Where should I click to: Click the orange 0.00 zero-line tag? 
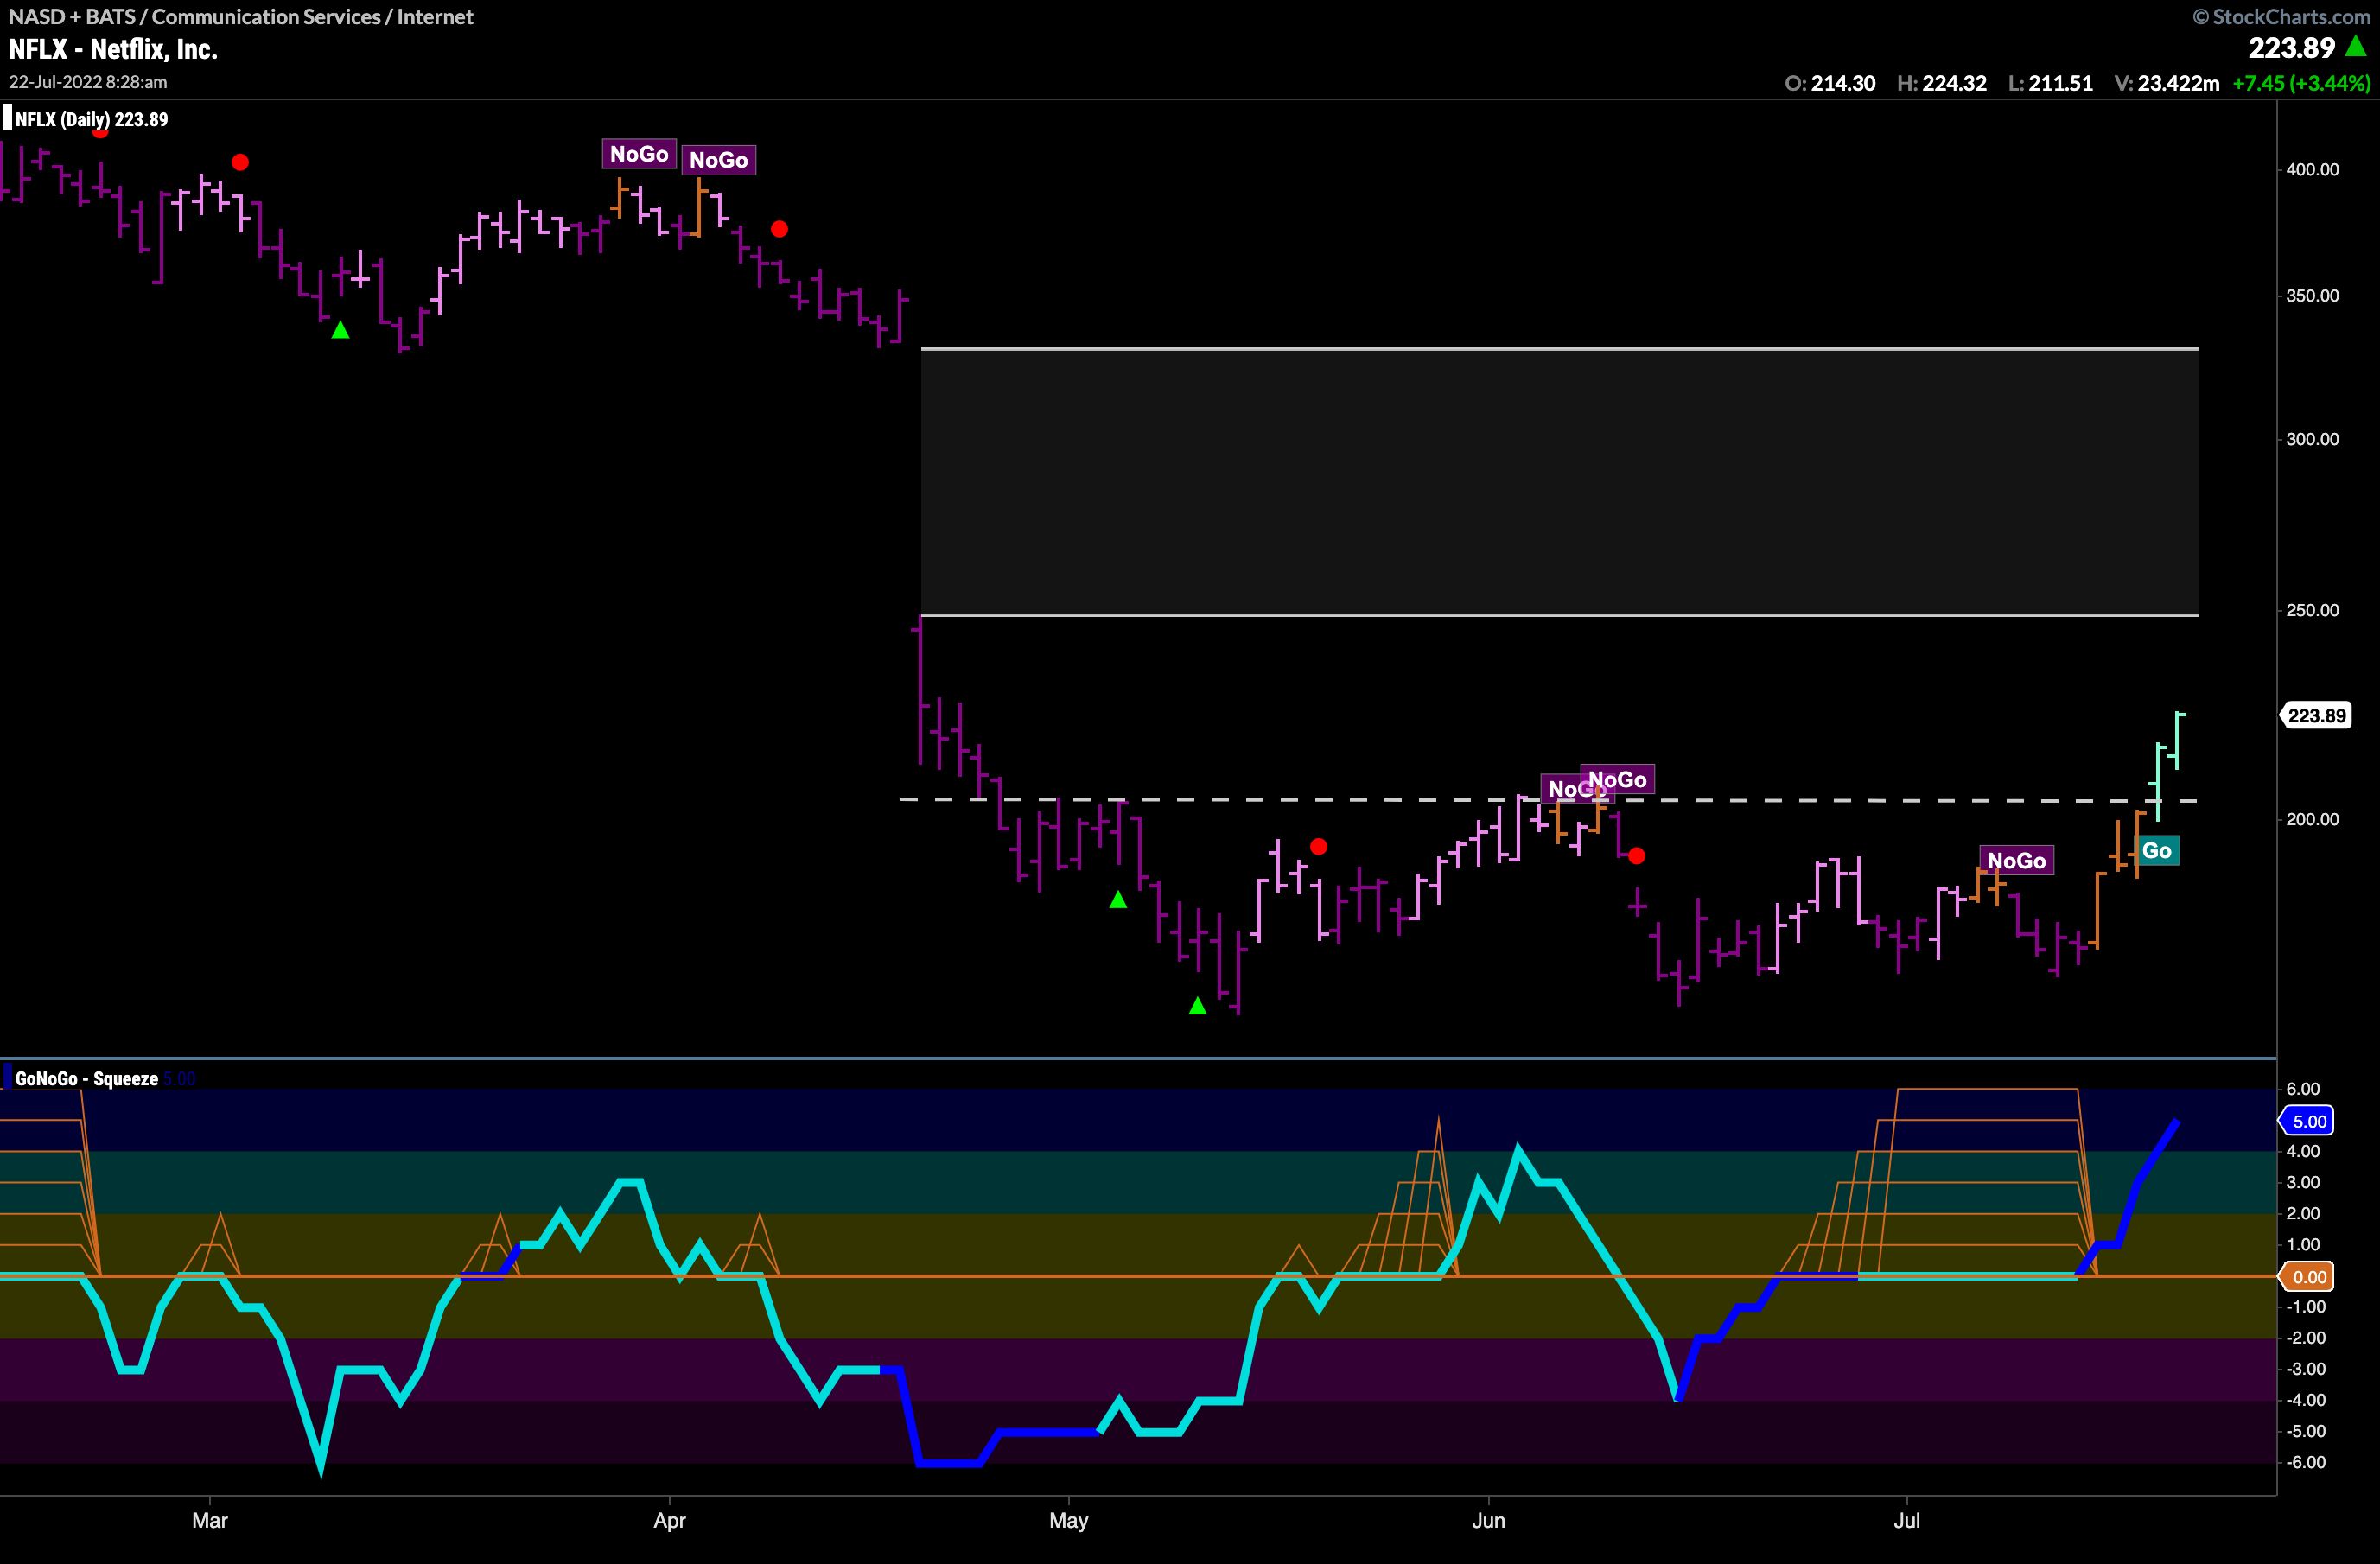2307,1277
